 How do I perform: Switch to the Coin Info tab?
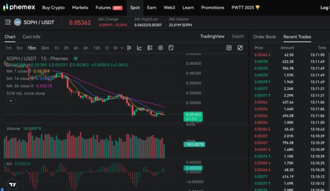point(32,37)
